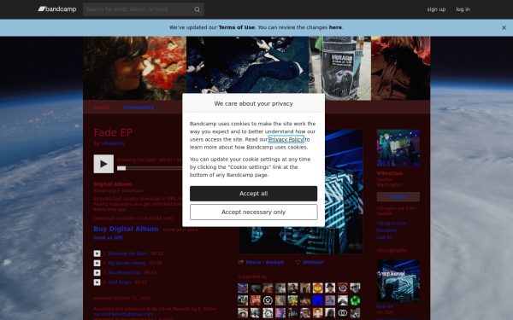Open the Breaking the Spell track title link
Image resolution: width=513 pixels, height=320 pixels.
click(x=127, y=253)
